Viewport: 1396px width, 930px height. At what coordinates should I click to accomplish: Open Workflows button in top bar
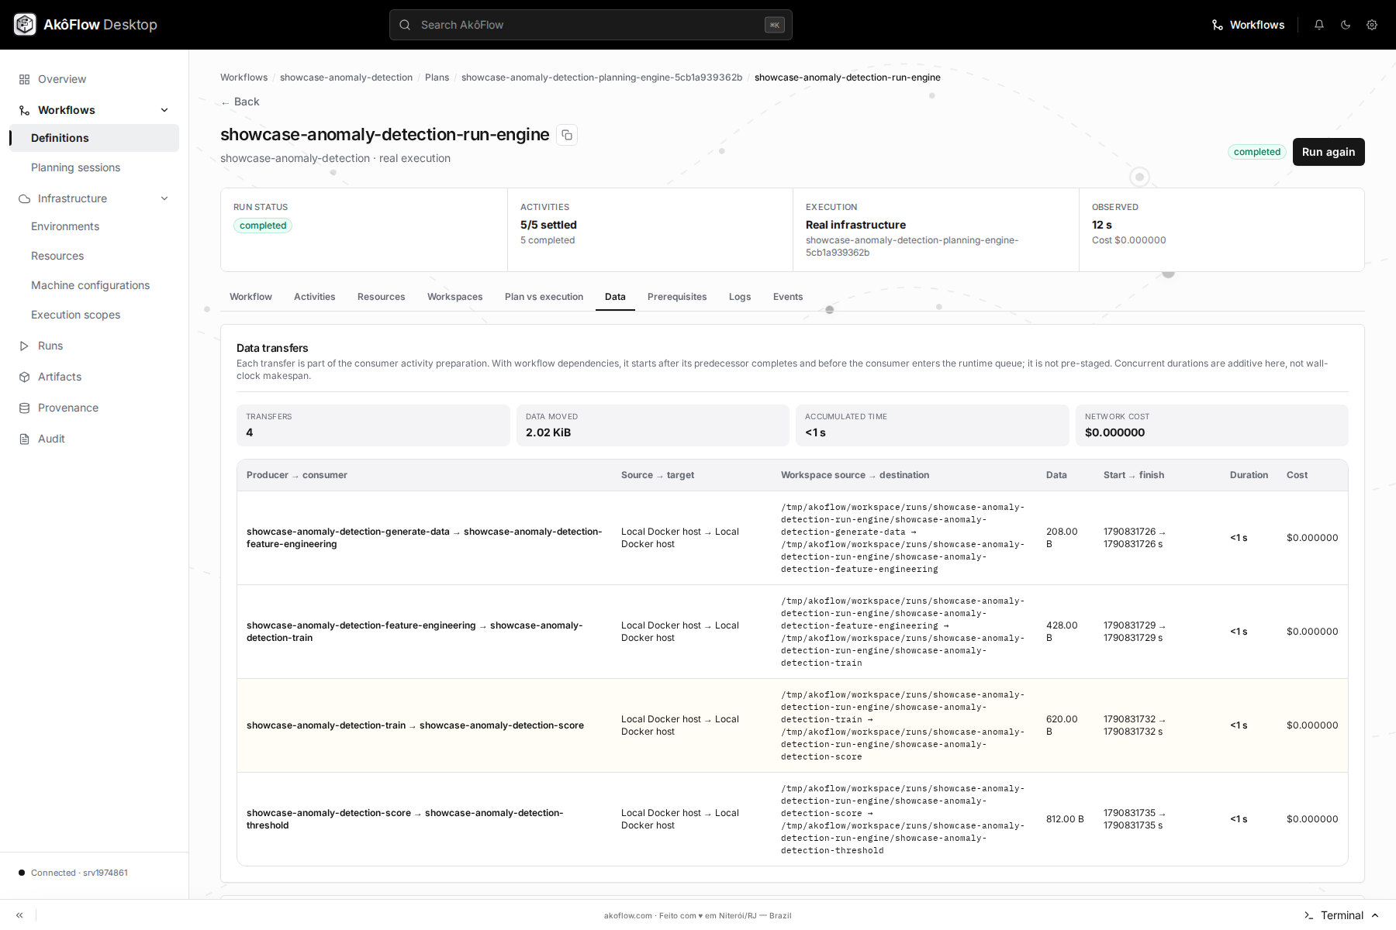[x=1249, y=25]
